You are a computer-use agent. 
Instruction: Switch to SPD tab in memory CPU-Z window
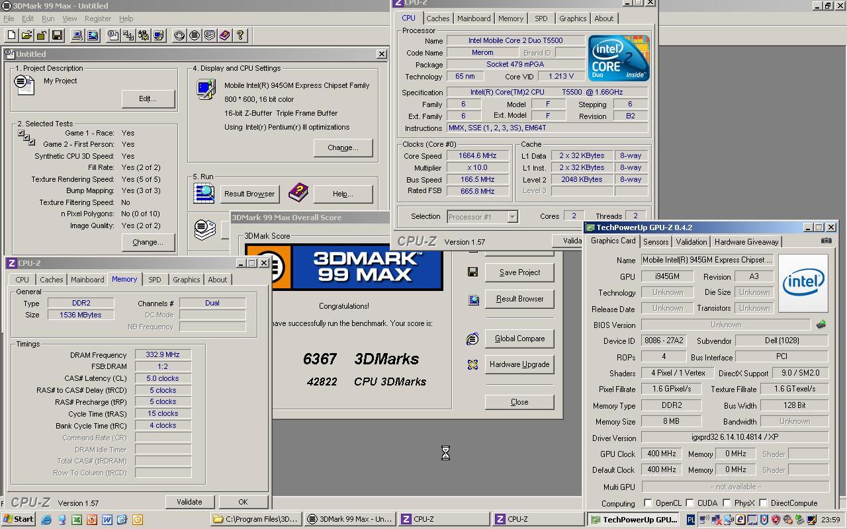154,280
